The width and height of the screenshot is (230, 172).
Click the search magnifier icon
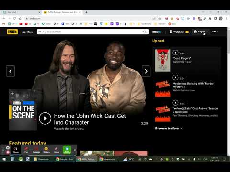145,32
